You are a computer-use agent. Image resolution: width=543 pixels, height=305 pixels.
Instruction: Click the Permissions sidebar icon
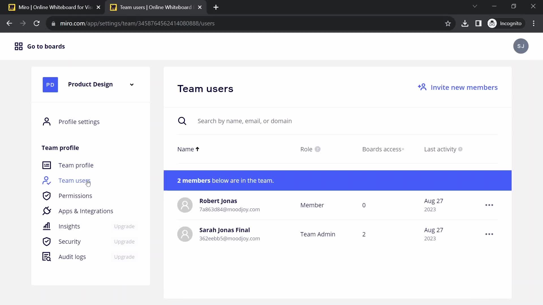click(47, 195)
